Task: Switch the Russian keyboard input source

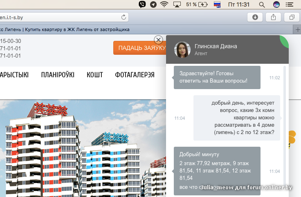Action: pyautogui.click(x=217, y=4)
